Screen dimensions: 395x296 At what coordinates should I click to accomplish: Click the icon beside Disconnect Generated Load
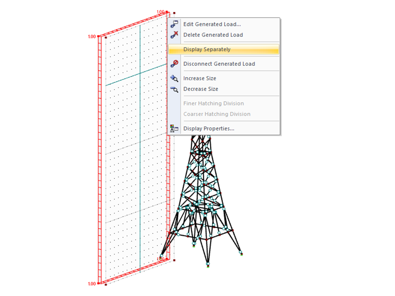(174, 64)
